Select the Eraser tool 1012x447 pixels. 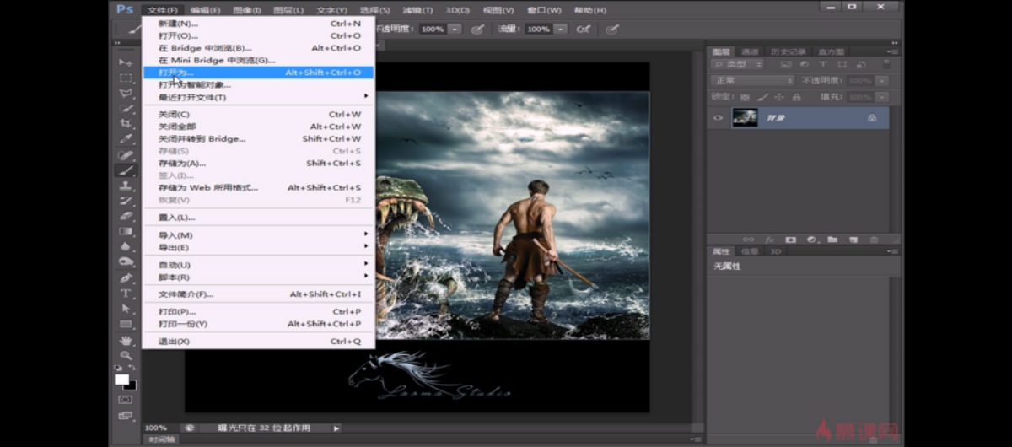126,216
